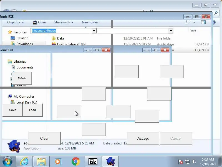Open the Share with dropdown
Viewport: 222px width, 167px height.
64,22
